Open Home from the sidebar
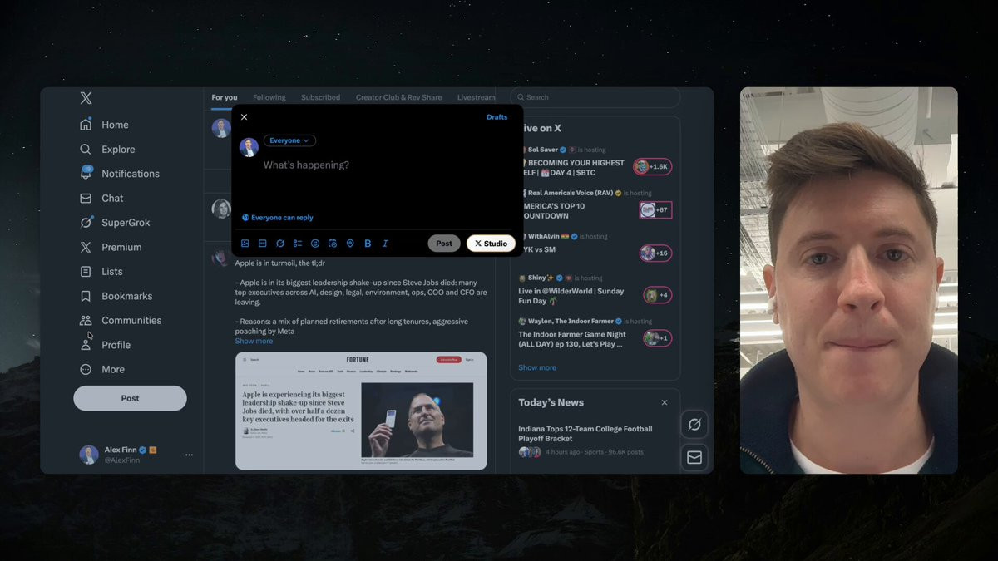Viewport: 998px width, 561px height. [105, 125]
